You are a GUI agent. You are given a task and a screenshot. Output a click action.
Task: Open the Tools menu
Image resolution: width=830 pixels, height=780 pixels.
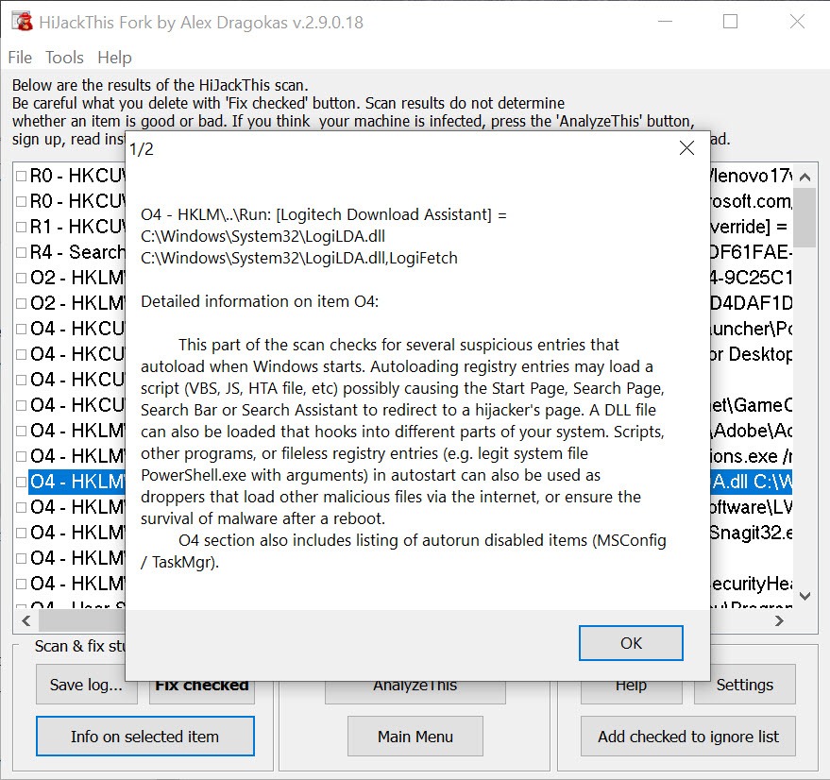click(x=64, y=58)
